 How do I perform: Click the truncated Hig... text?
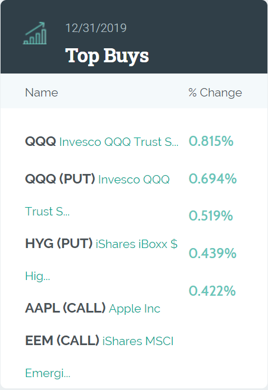coord(38,276)
